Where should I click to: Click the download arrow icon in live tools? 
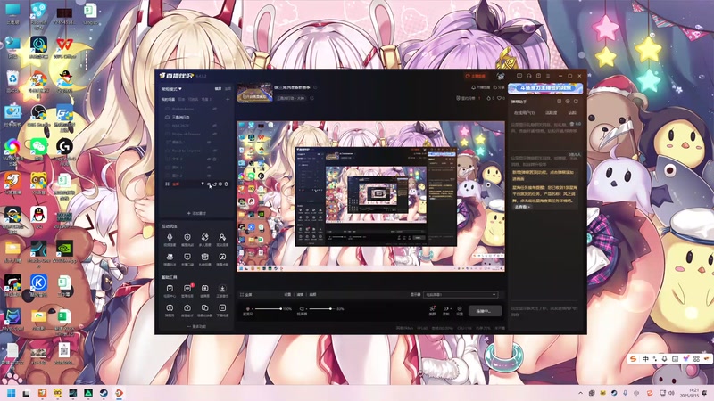pyautogui.click(x=222, y=288)
